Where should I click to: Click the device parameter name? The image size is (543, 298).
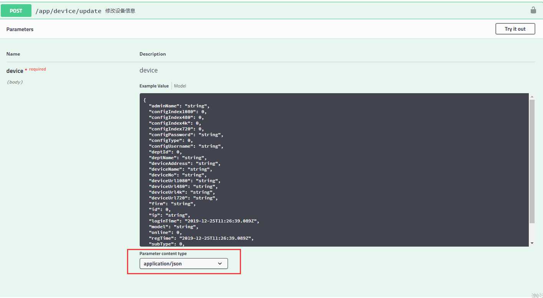15,71
